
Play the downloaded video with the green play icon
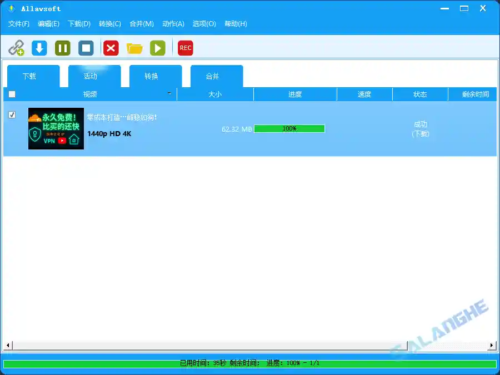pyautogui.click(x=157, y=48)
